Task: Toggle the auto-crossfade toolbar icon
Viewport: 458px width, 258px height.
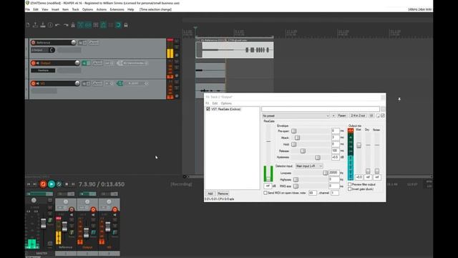Action: click(80, 25)
